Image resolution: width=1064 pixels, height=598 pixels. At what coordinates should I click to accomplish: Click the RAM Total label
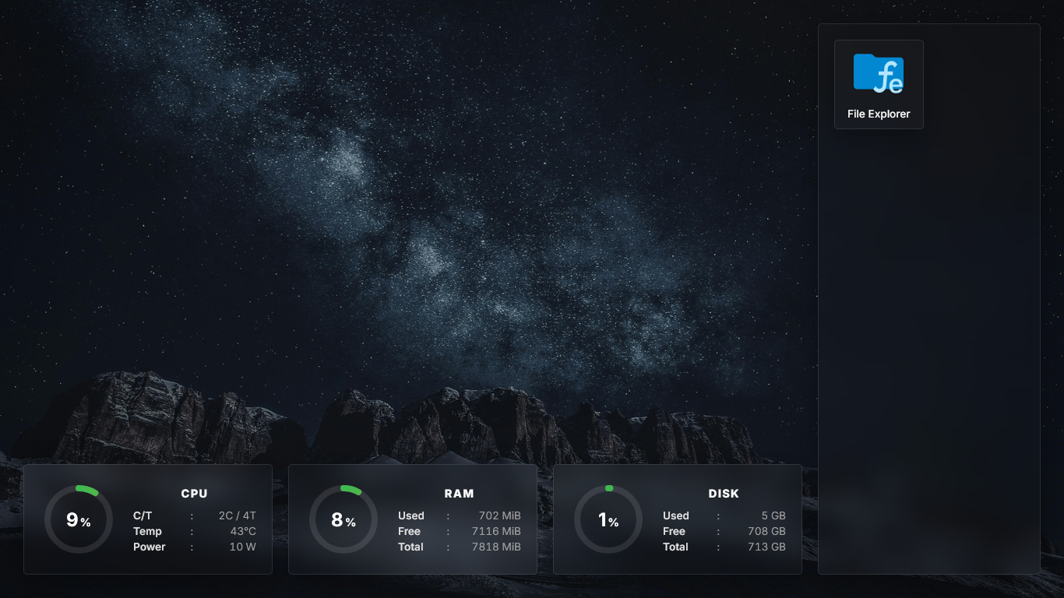[411, 547]
